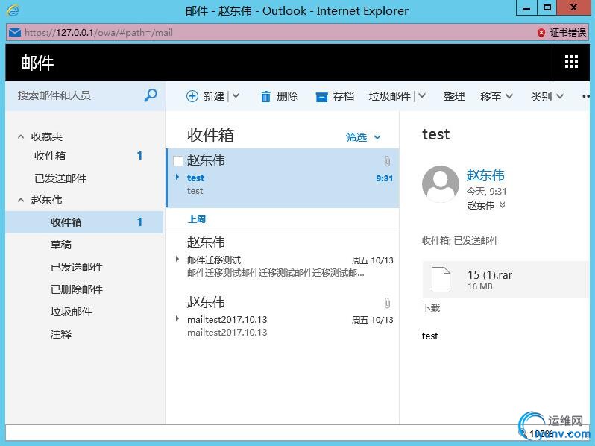Expand recipient details double chevron
Viewport: 595px width, 446px height.
[x=503, y=205]
